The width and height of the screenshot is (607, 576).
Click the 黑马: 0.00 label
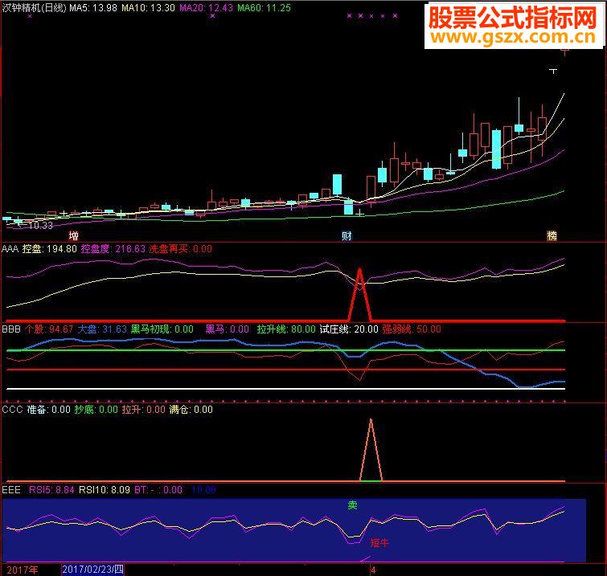click(x=227, y=329)
